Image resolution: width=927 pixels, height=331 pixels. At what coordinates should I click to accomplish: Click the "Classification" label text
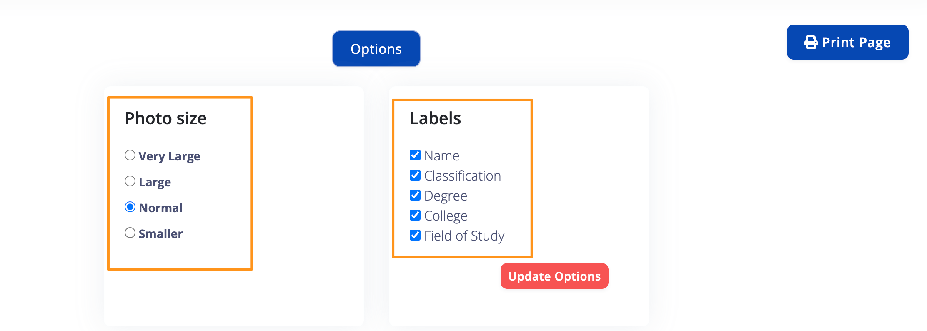(x=462, y=176)
